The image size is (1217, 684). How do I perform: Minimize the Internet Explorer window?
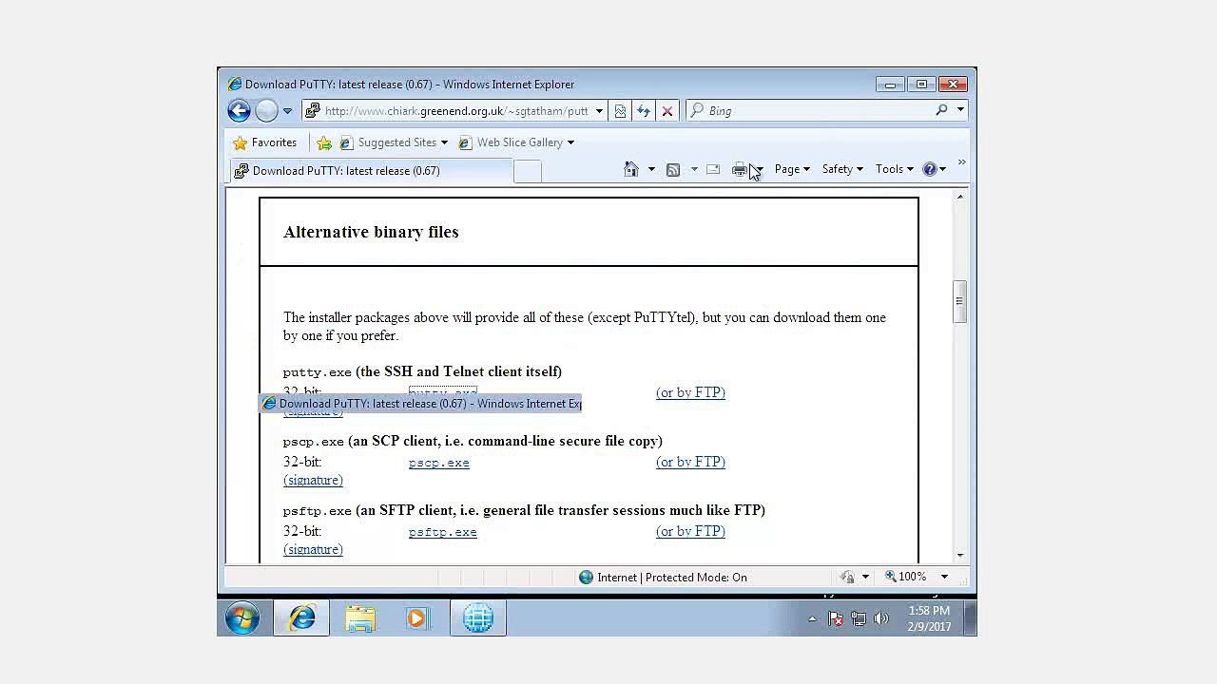[x=890, y=85]
